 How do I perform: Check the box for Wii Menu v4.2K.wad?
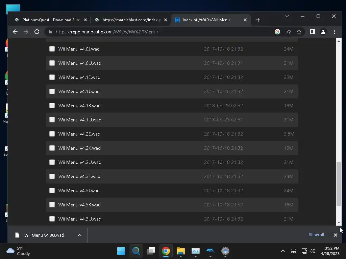pos(52,148)
